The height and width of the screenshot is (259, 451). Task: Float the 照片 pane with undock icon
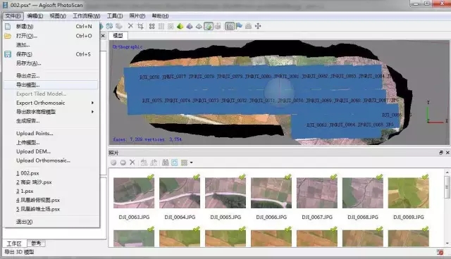click(x=441, y=153)
